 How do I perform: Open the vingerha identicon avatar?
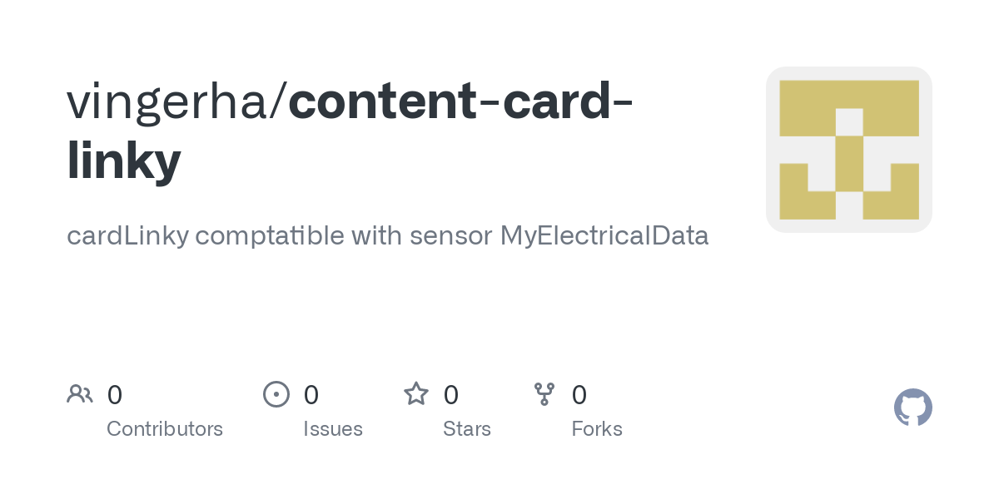click(848, 150)
